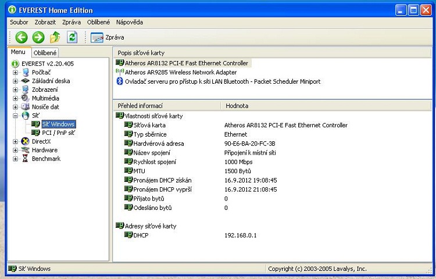Open the Soubor menu
The width and height of the screenshot is (436, 279).
coord(20,22)
